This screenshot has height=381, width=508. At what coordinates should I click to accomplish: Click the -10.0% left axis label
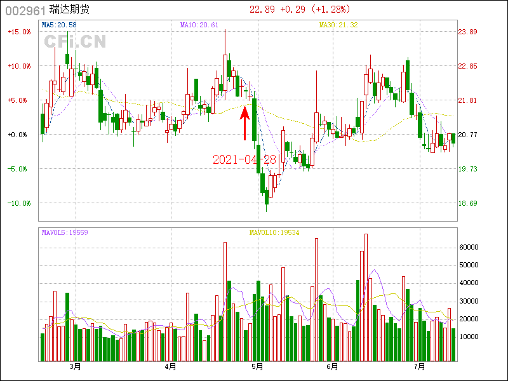pyautogui.click(x=19, y=203)
